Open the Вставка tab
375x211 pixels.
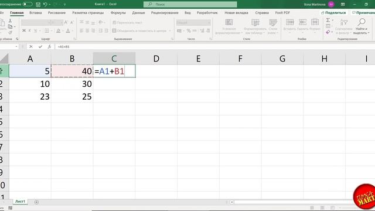pos(35,13)
